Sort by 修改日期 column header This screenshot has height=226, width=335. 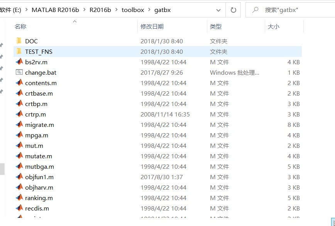pyautogui.click(x=152, y=27)
